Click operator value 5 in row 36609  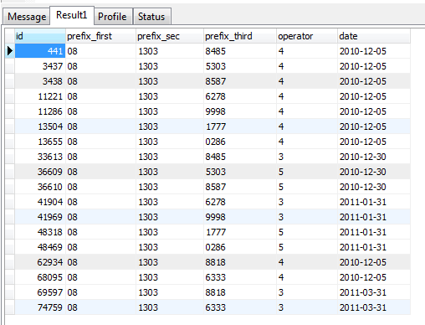307,172
